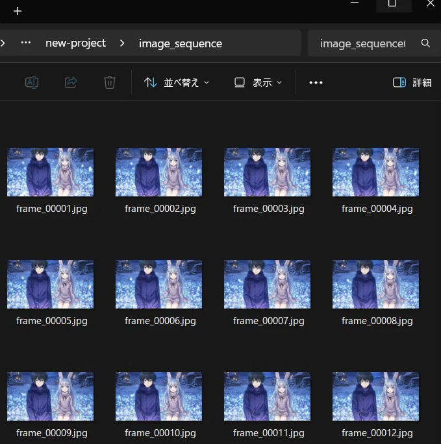Image resolution: width=441 pixels, height=444 pixels.
Task: Select the frame_00004.jpg thumbnail
Action: 375,172
